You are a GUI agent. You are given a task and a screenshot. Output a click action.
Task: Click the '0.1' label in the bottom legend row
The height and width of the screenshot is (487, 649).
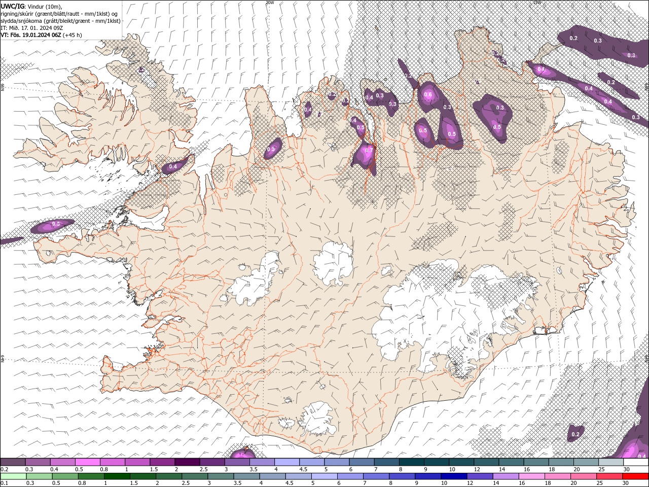click(x=4, y=483)
